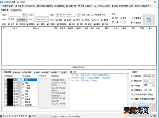Switch to 订单管理页面 tab
Viewport: 159px width, 118px height.
[16, 10]
